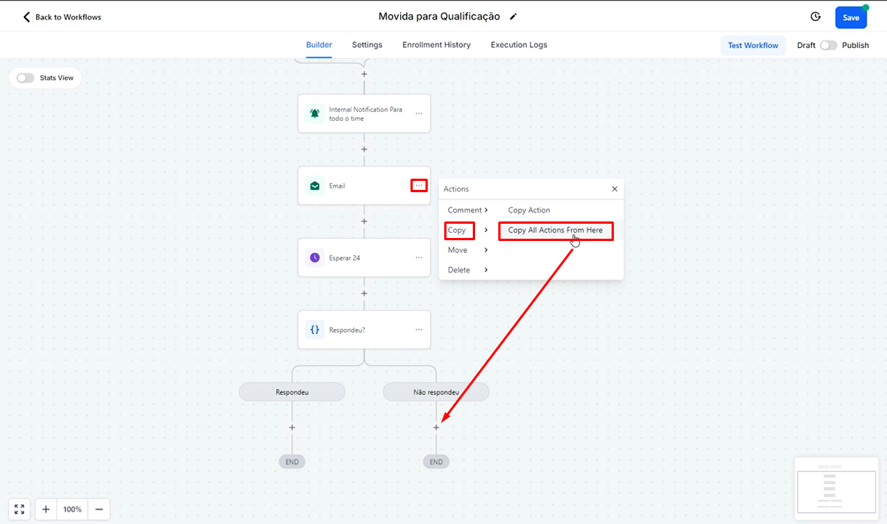The width and height of the screenshot is (887, 524).
Task: Click the pencil icon to rename workflow
Action: pos(513,17)
